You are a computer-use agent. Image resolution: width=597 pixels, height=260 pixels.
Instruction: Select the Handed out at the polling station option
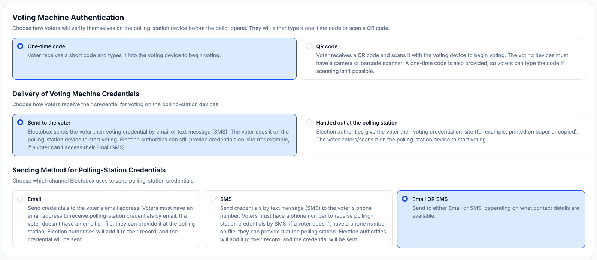309,122
